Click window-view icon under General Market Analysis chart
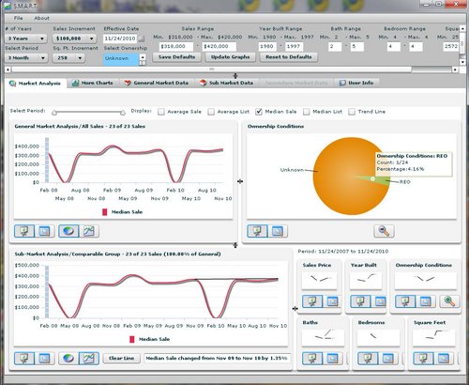 point(44,231)
